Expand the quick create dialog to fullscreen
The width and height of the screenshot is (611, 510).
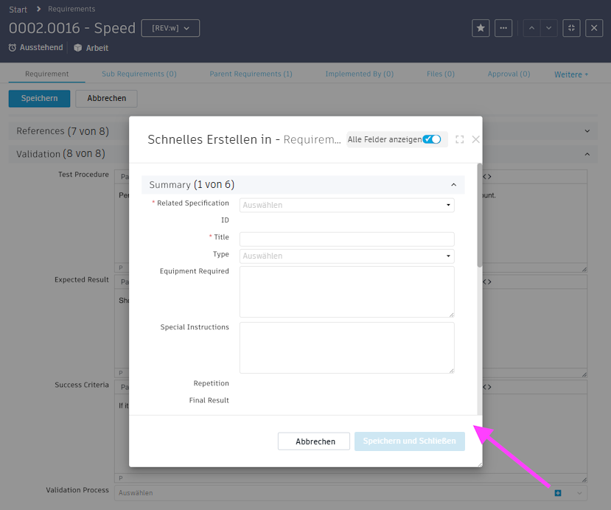(460, 139)
